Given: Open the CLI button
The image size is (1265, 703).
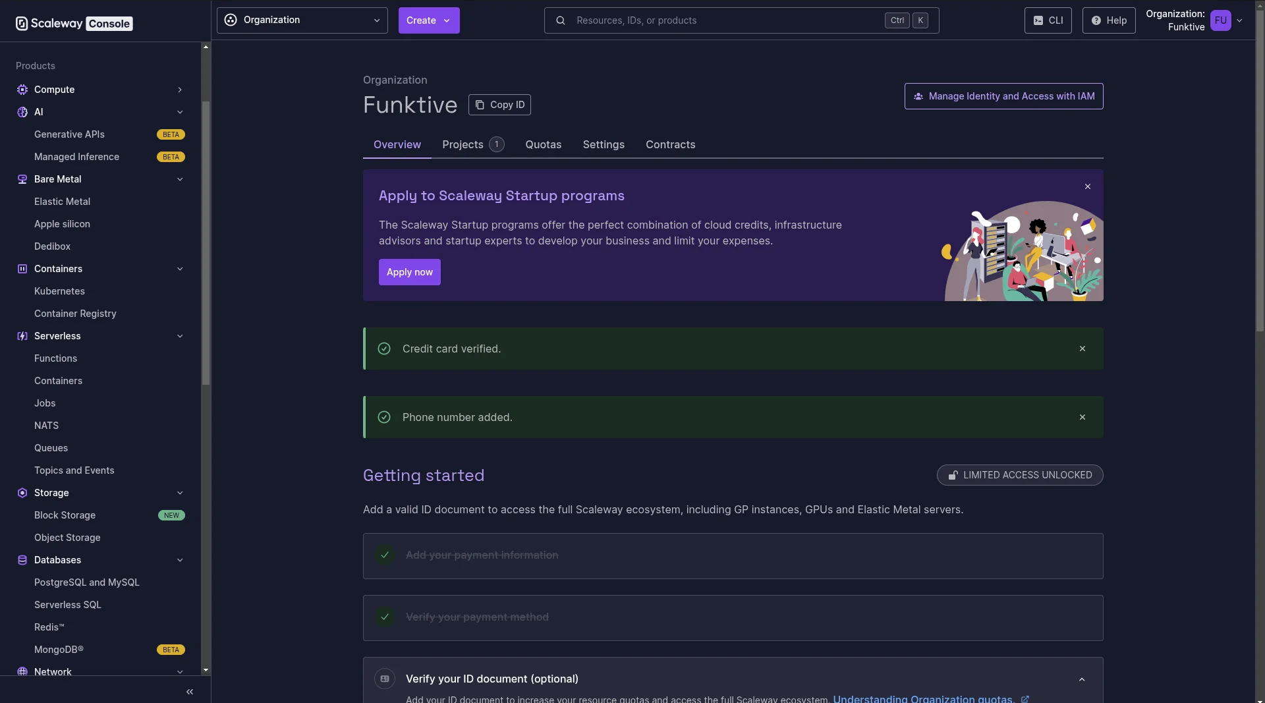Looking at the screenshot, I should [x=1048, y=20].
